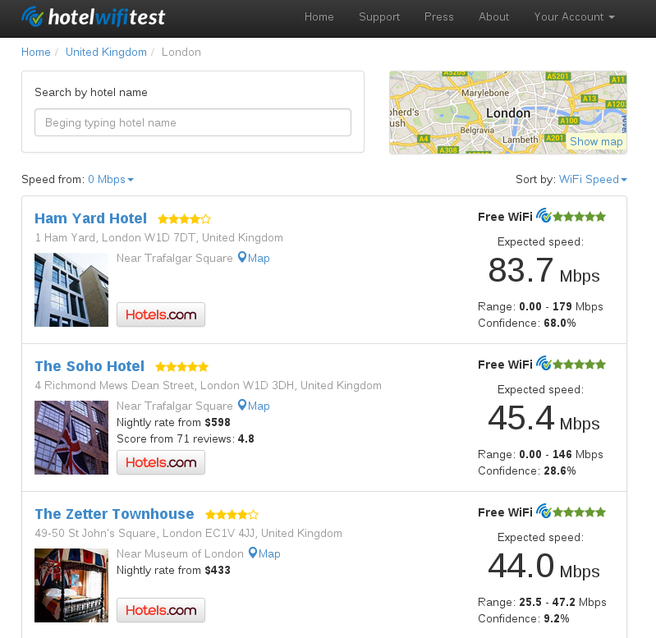Click the map pin icon for The Soho Hotel
Screen dimensions: 656x638
pos(242,406)
